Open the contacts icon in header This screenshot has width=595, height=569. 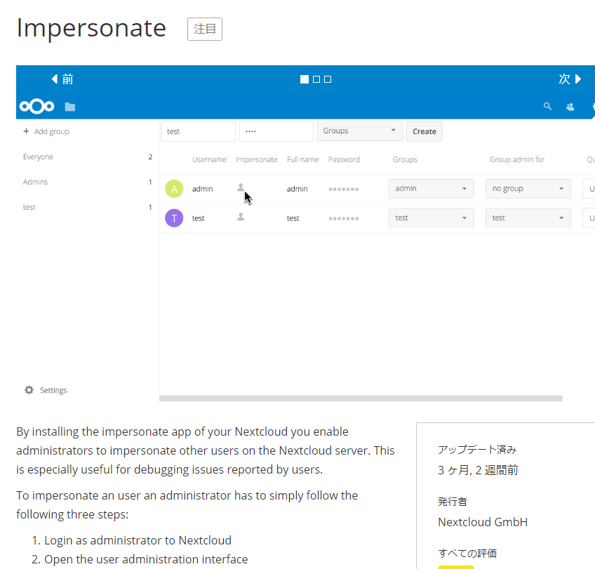(x=570, y=107)
